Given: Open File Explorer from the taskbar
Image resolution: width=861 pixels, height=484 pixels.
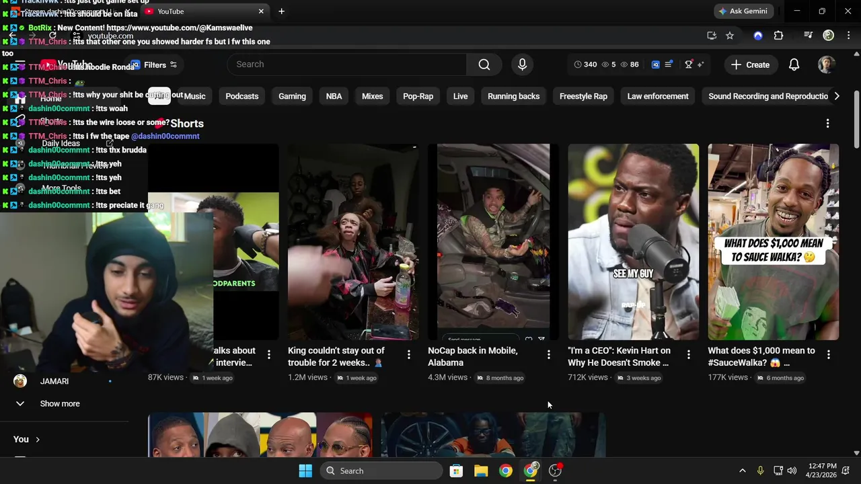Looking at the screenshot, I should (481, 471).
